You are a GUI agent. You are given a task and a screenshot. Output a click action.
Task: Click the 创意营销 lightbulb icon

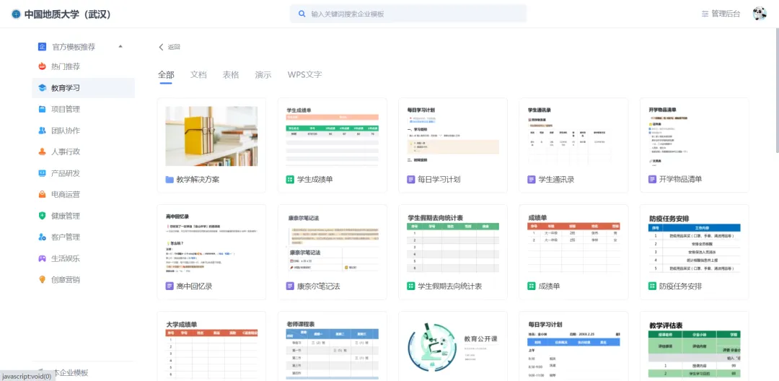(x=43, y=280)
